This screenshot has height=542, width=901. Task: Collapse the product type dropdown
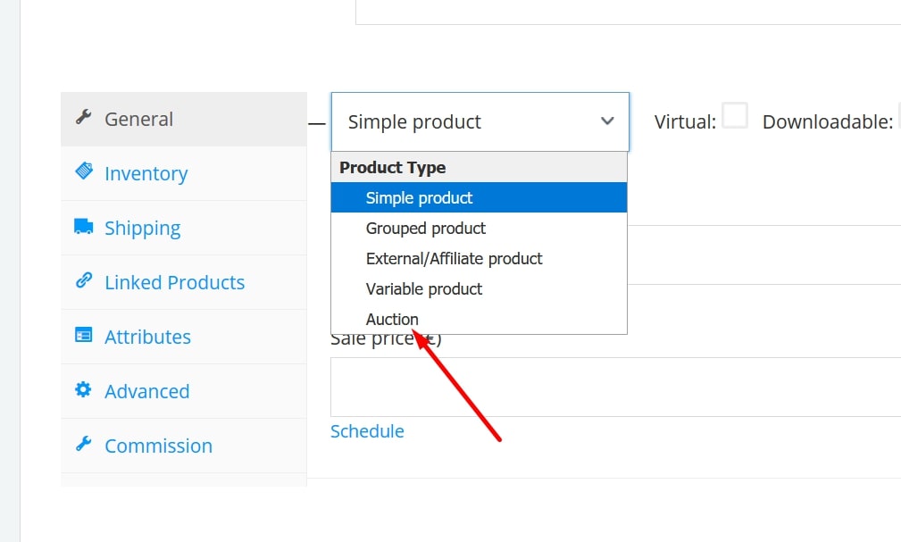click(x=480, y=121)
